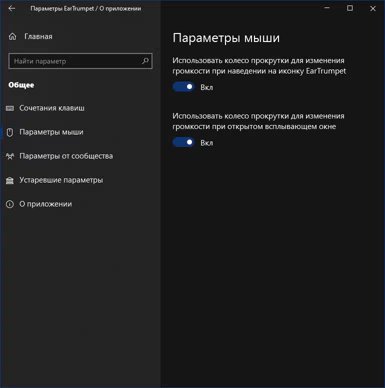
Task: Open the info circle icon for О приложении
Action: coord(9,204)
